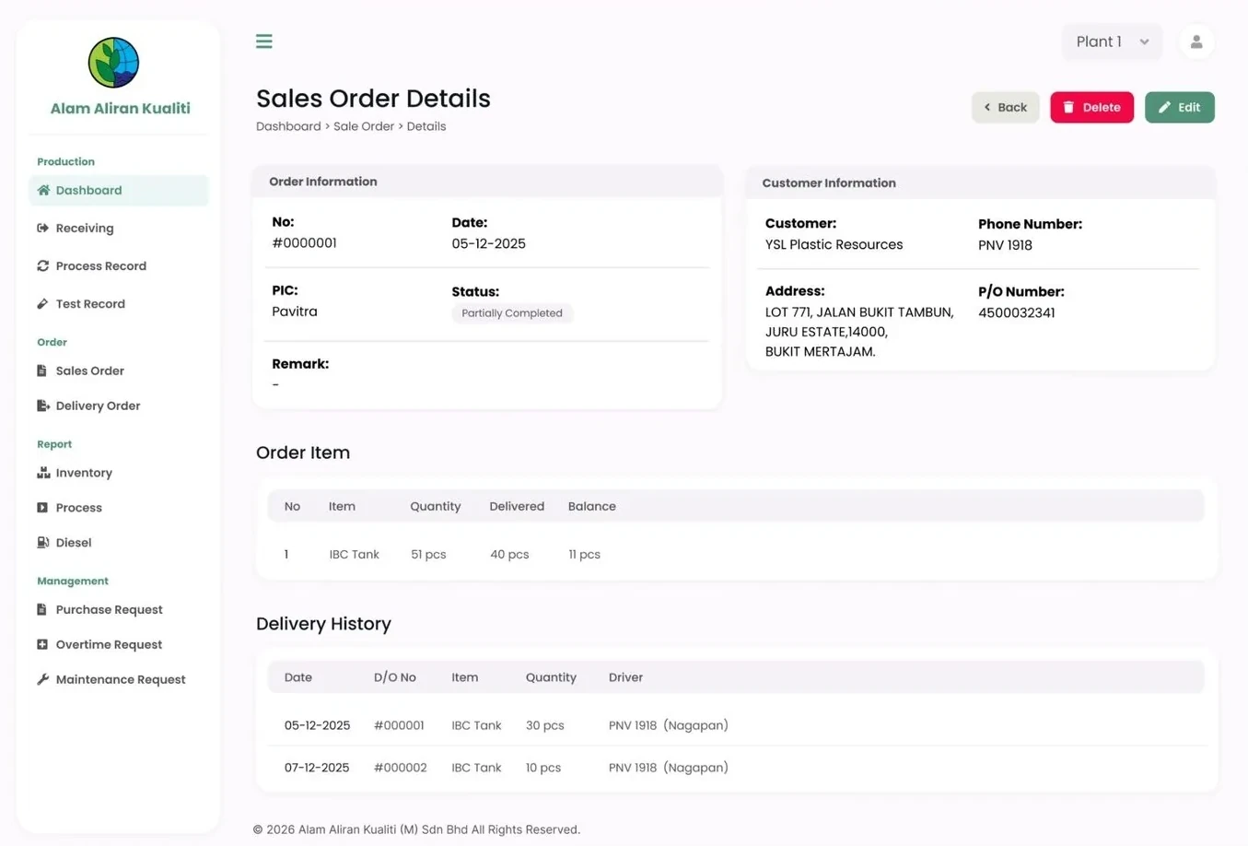The width and height of the screenshot is (1248, 846).
Task: Click the Alam Aliran Kualiti globe logo
Action: pyautogui.click(x=113, y=63)
